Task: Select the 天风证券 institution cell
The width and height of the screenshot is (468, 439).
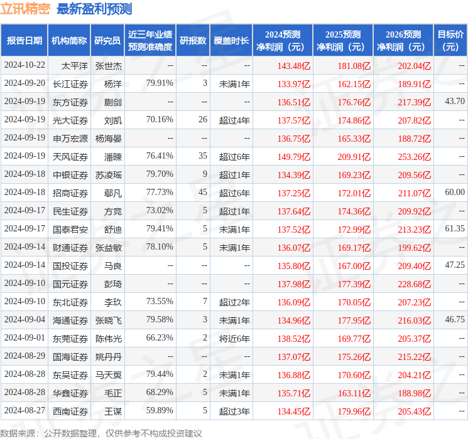Action: tap(70, 157)
